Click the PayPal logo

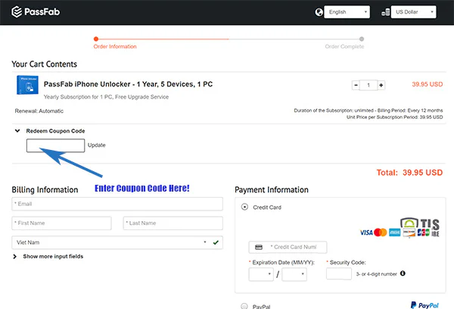(x=424, y=305)
